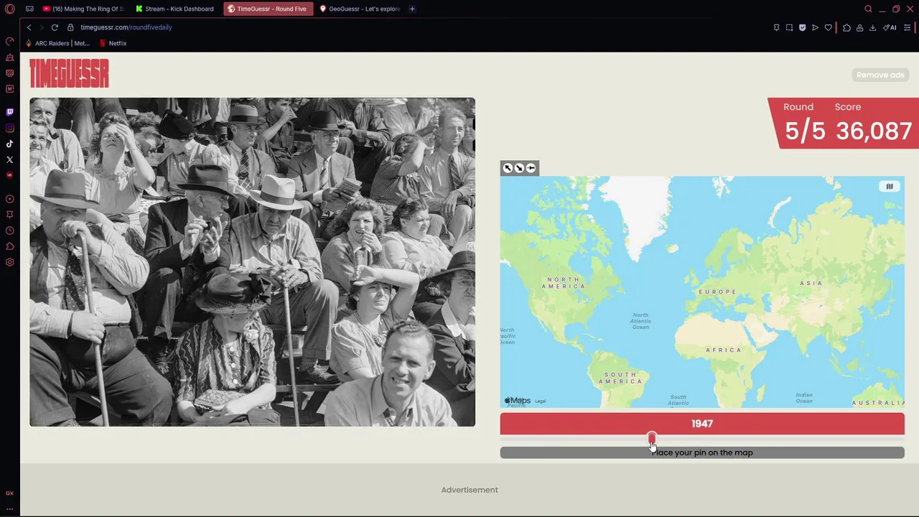Click the address bar URL
The width and height of the screenshot is (919, 517).
tap(126, 27)
